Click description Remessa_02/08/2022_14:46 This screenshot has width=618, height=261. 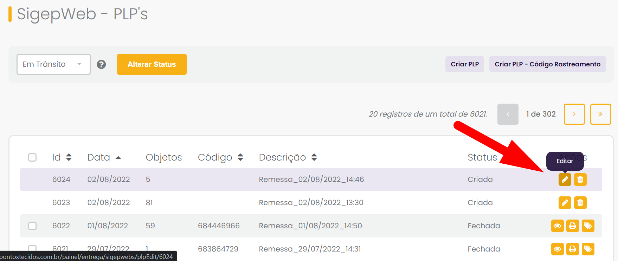[x=311, y=180]
